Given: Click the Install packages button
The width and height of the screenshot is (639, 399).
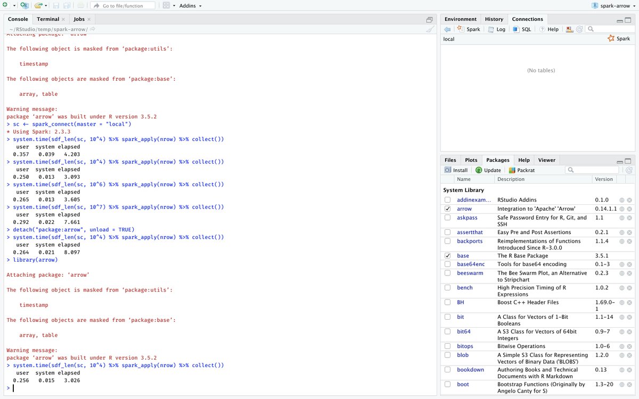Looking at the screenshot, I should [456, 170].
